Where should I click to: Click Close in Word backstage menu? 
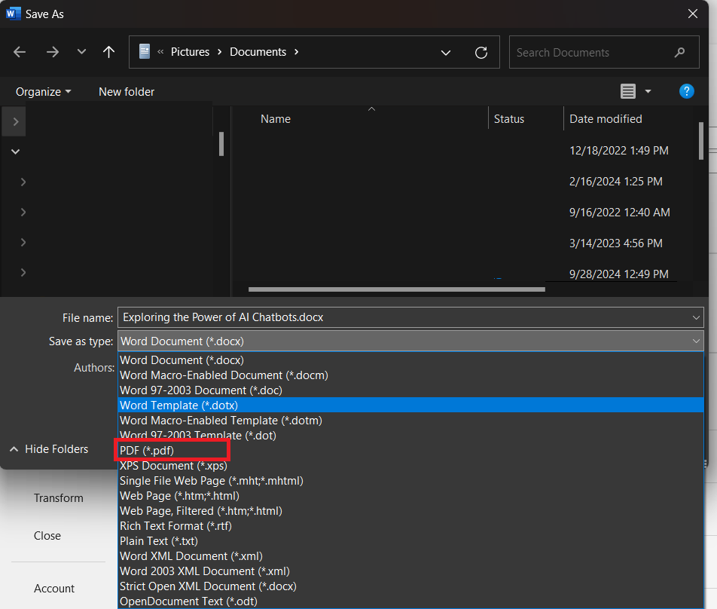(47, 536)
